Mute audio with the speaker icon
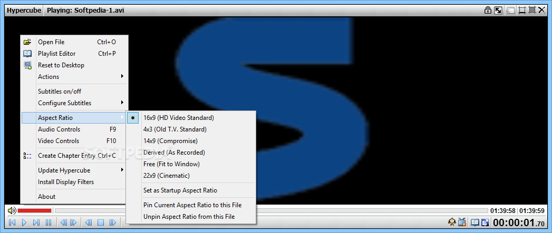This screenshot has height=233, width=552. click(12, 210)
